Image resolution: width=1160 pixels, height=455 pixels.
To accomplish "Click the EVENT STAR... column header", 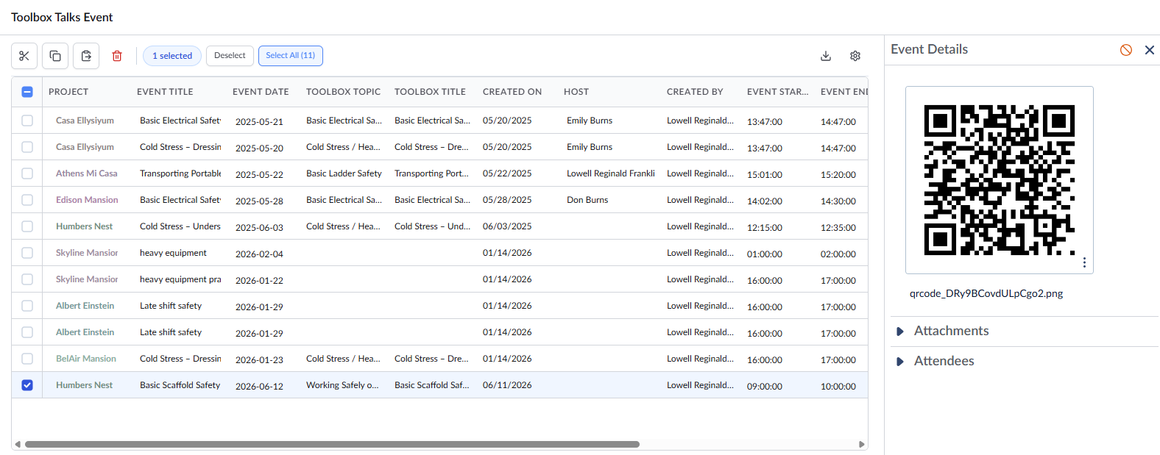I will 777,92.
